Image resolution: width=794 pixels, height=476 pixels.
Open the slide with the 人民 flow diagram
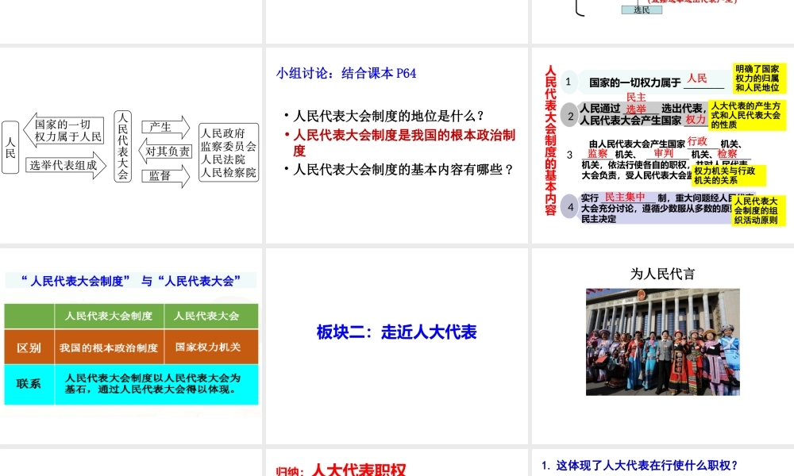pos(131,145)
